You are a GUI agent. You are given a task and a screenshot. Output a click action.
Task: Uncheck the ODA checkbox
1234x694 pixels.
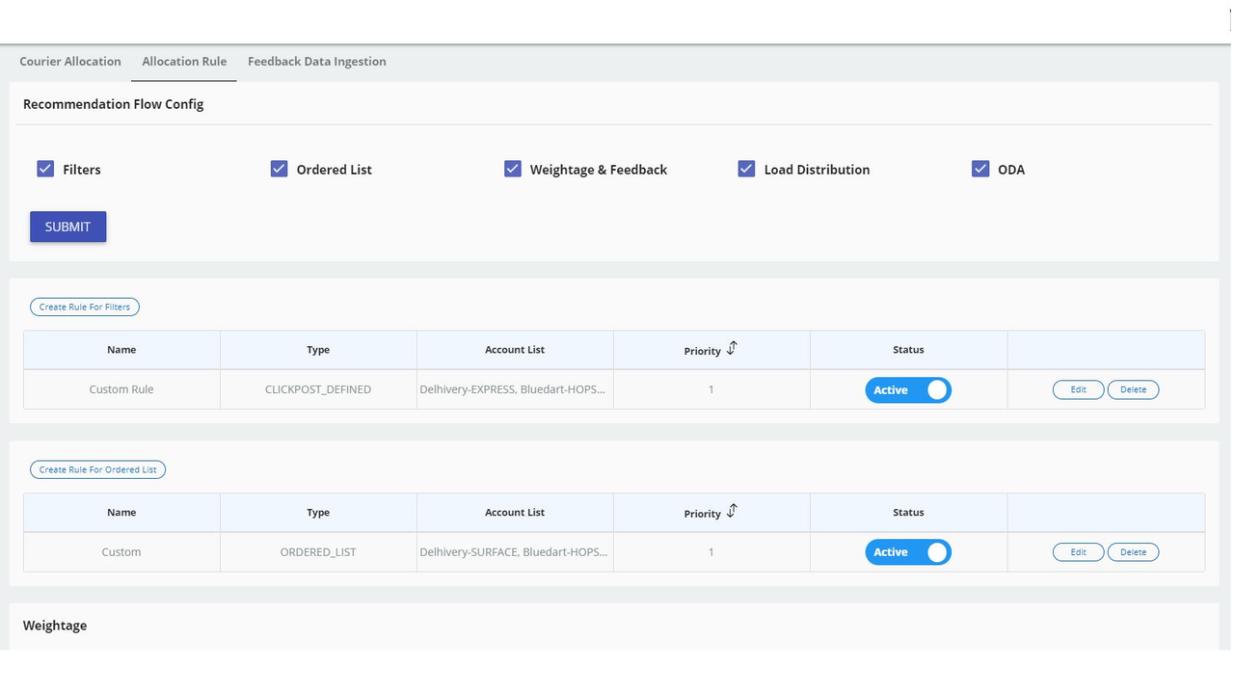tap(980, 168)
